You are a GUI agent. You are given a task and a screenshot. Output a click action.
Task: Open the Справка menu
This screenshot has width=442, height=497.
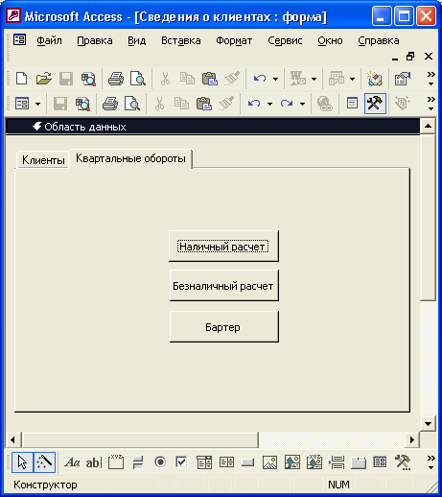point(378,40)
